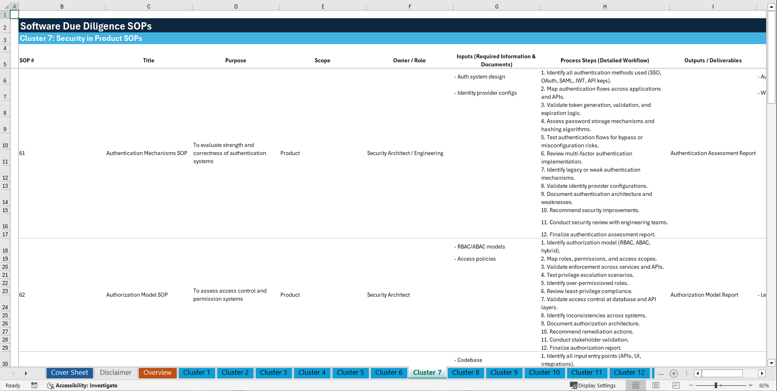Open the Disclaimer sheet tab
The width and height of the screenshot is (777, 391).
click(x=115, y=373)
